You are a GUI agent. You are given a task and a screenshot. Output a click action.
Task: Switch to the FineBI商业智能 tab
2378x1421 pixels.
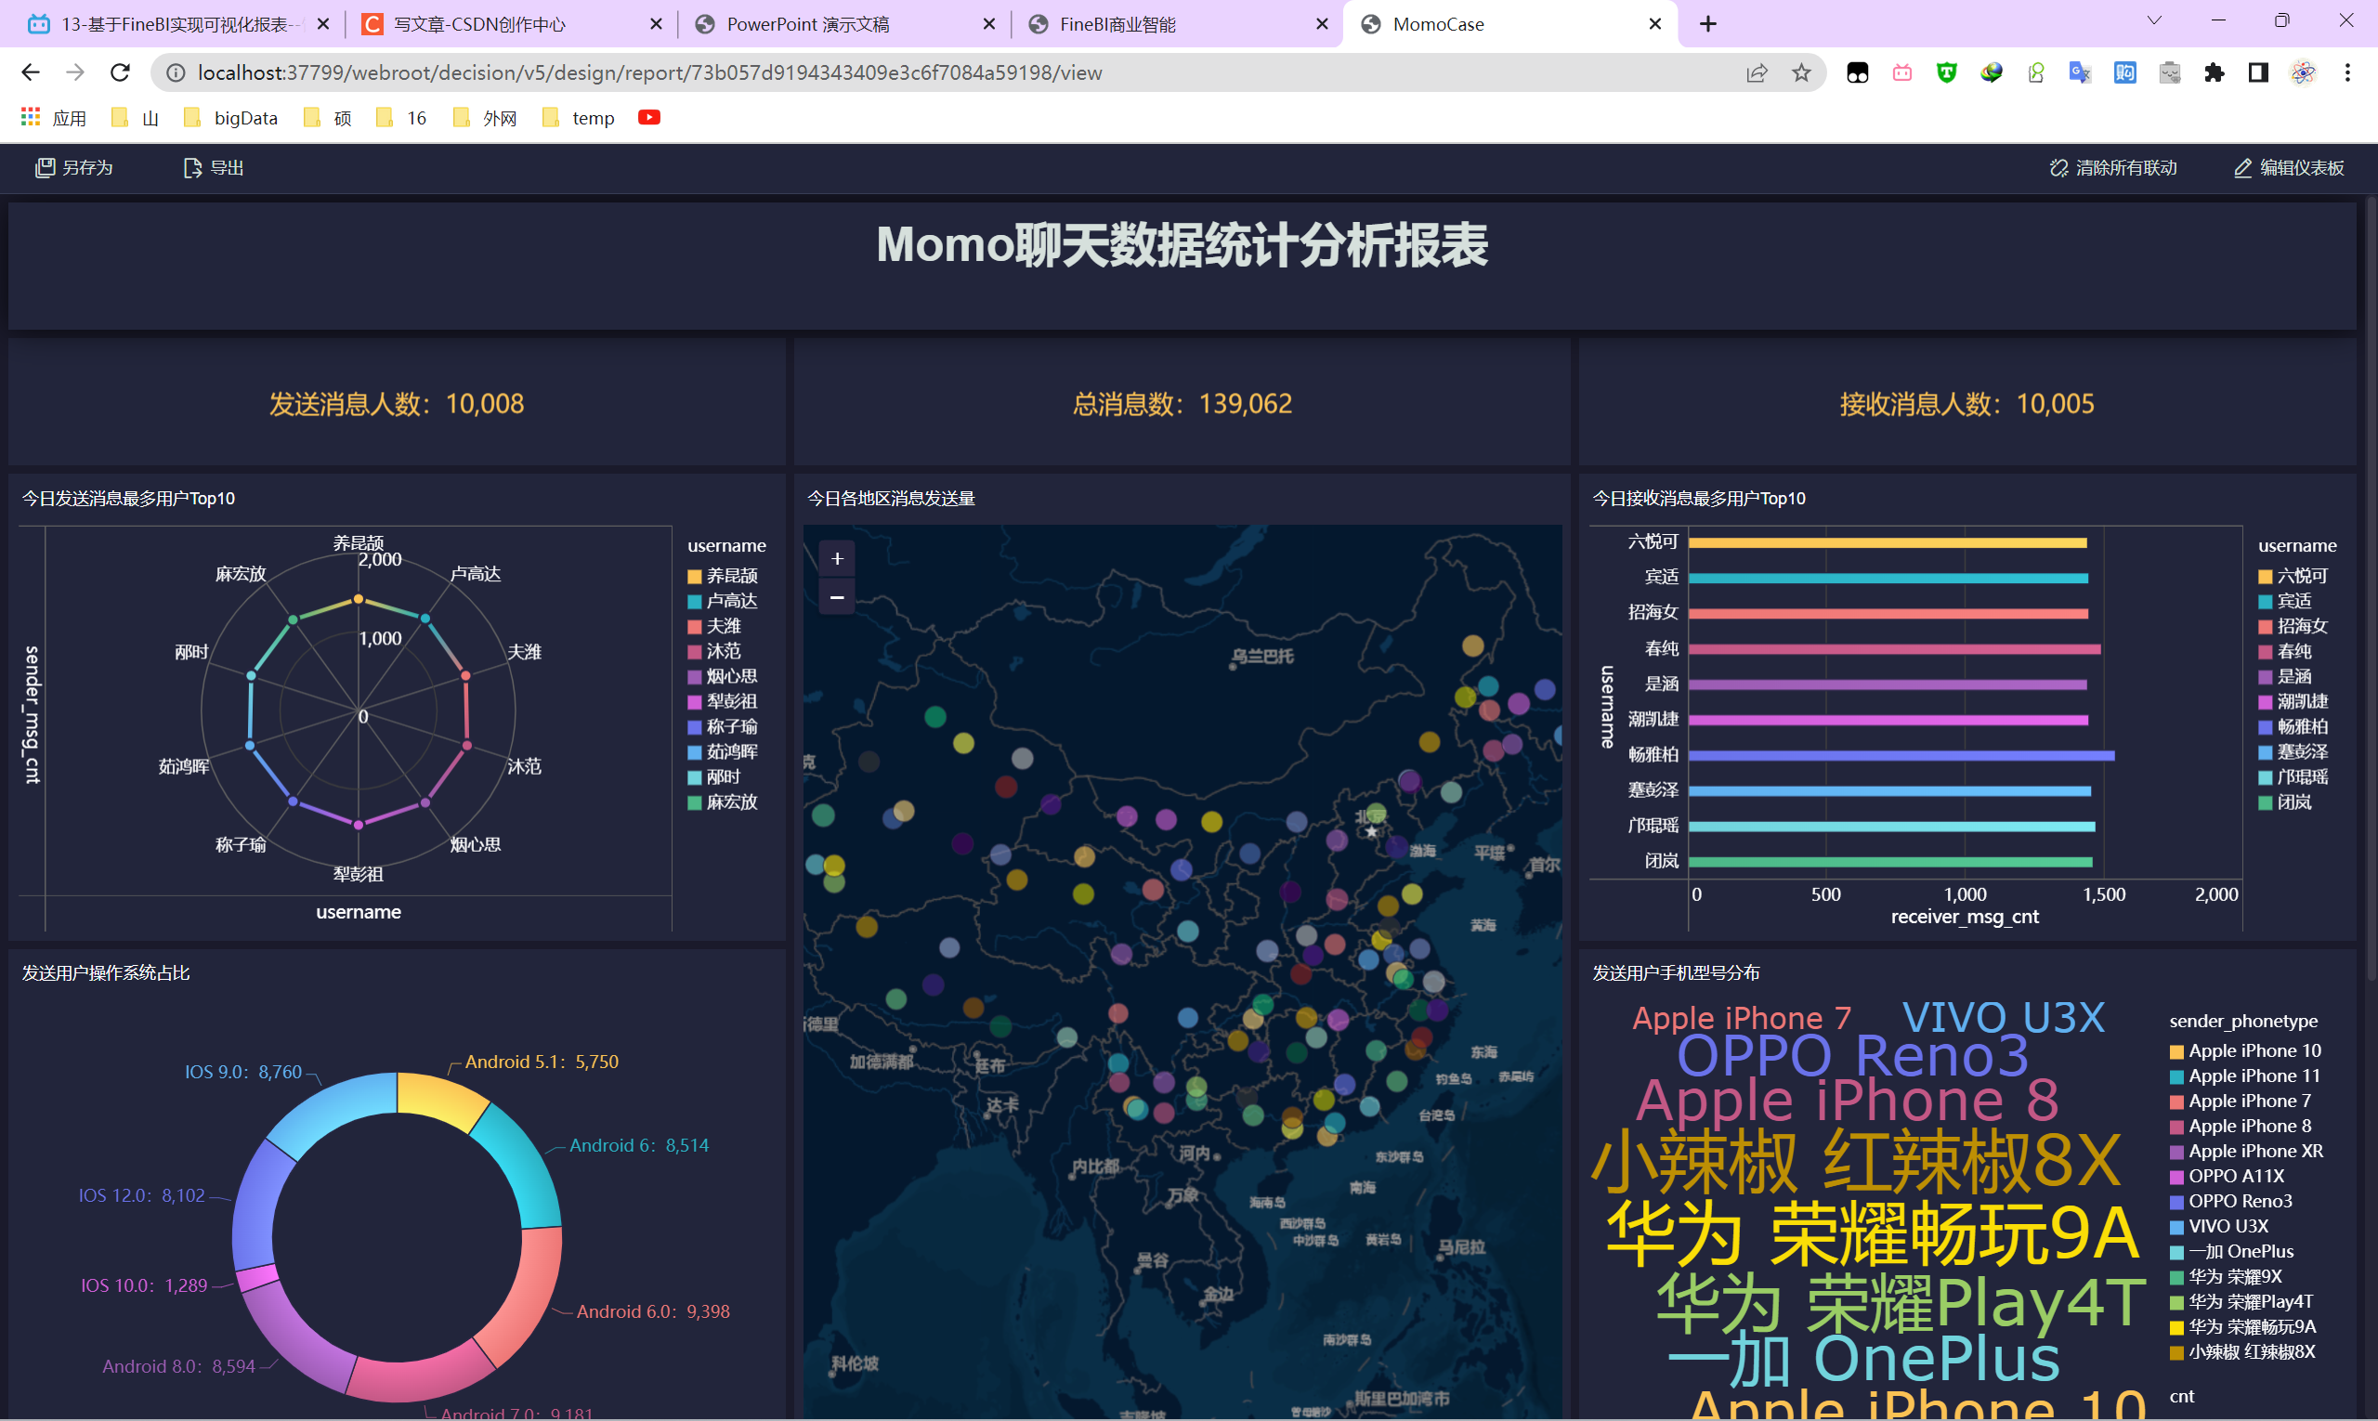pos(1116,24)
